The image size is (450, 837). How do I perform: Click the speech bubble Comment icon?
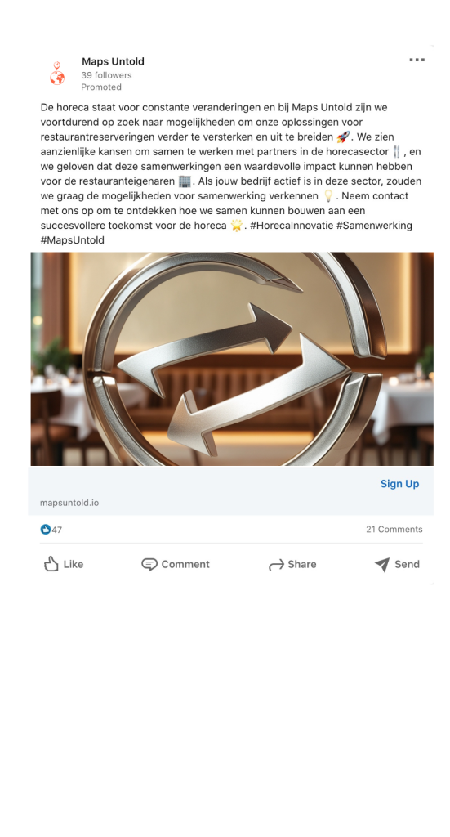click(149, 564)
